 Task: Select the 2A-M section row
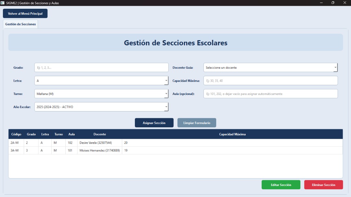[x=97, y=143]
